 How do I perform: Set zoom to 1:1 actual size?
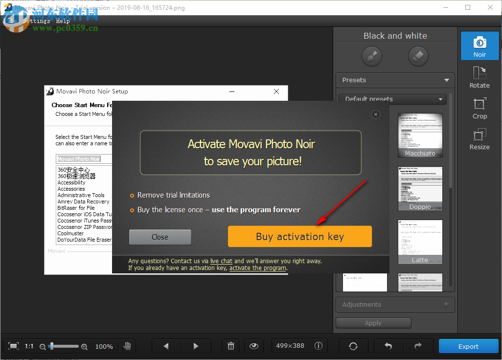coord(29,346)
